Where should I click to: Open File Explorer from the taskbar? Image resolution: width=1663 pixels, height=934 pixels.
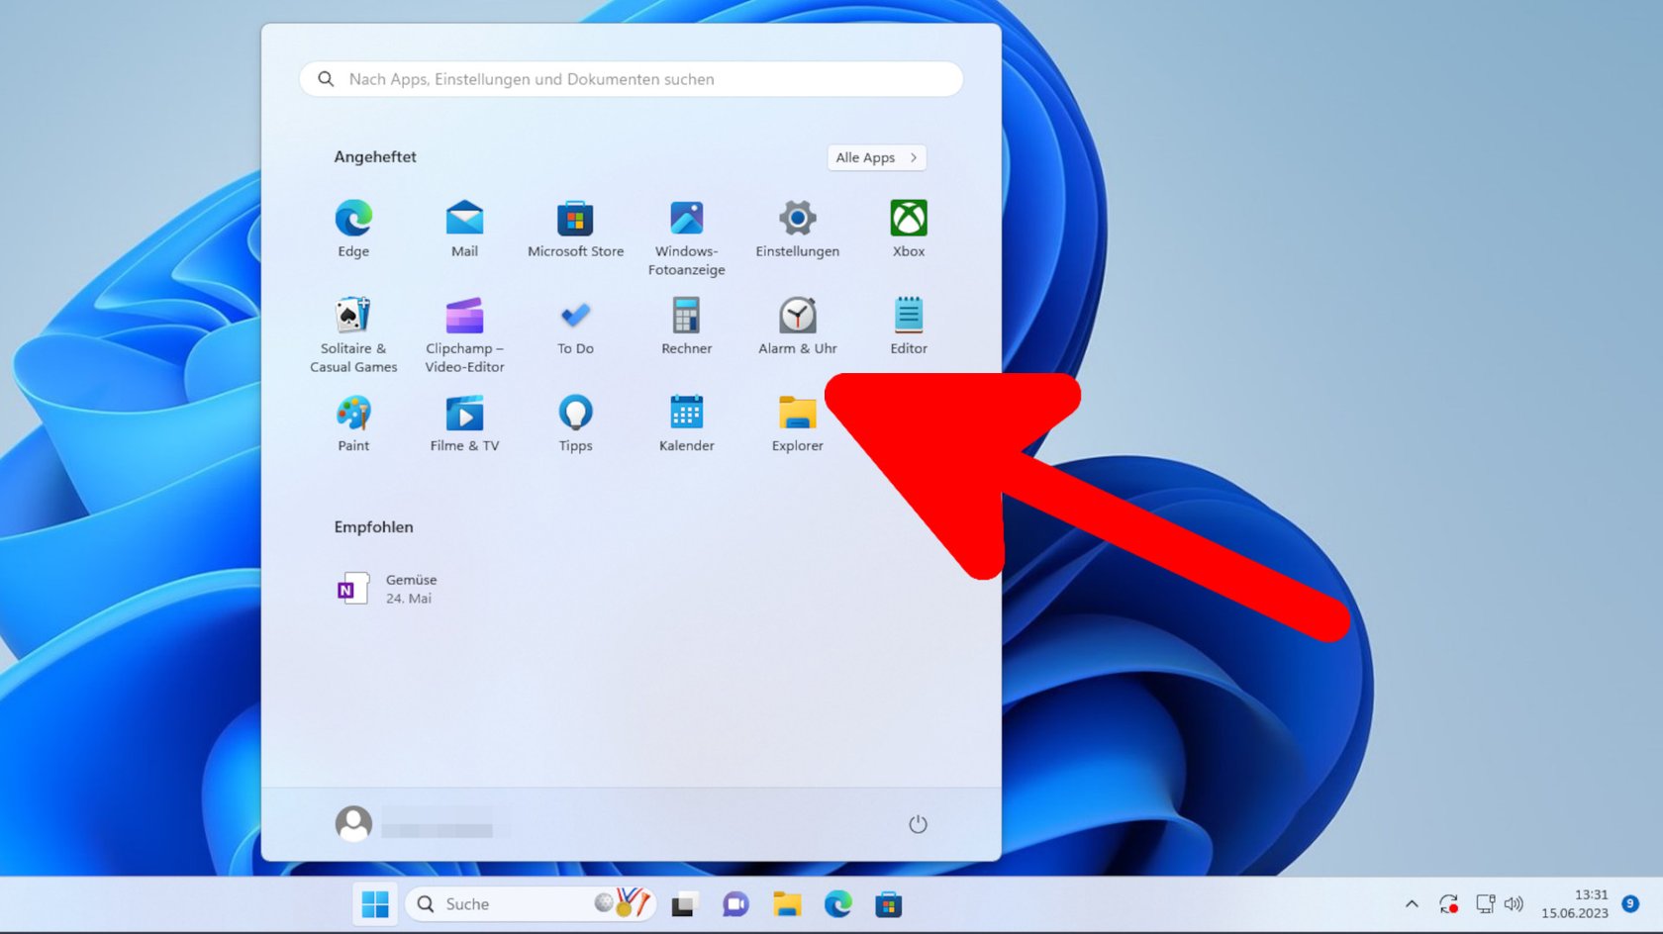(787, 904)
